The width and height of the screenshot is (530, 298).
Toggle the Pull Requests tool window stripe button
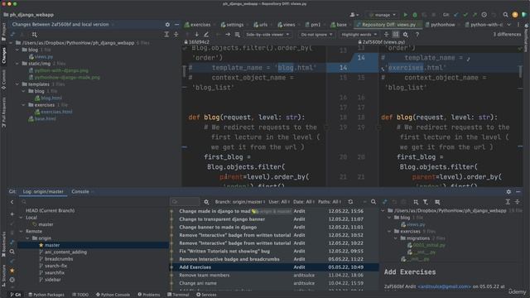point(3,112)
